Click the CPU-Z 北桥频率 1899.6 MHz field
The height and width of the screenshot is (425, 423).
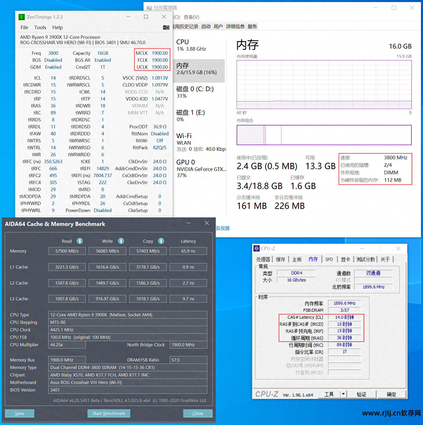tap(373, 287)
